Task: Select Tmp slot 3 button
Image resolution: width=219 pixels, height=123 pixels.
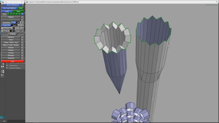Action: (x=14, y=14)
